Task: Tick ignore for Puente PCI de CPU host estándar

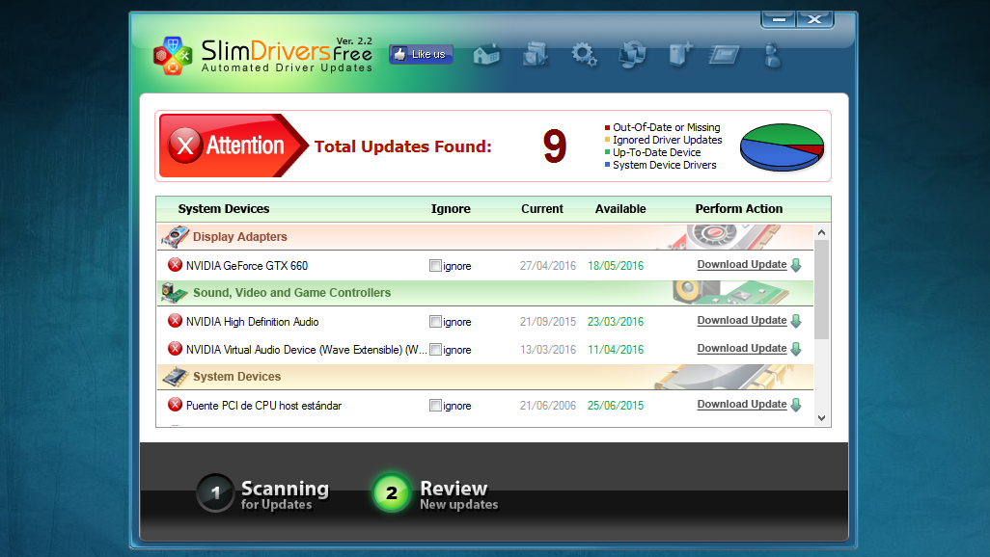Action: click(x=434, y=405)
